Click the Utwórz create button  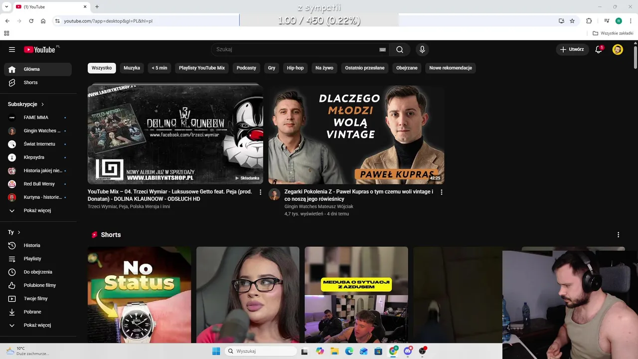click(x=572, y=49)
